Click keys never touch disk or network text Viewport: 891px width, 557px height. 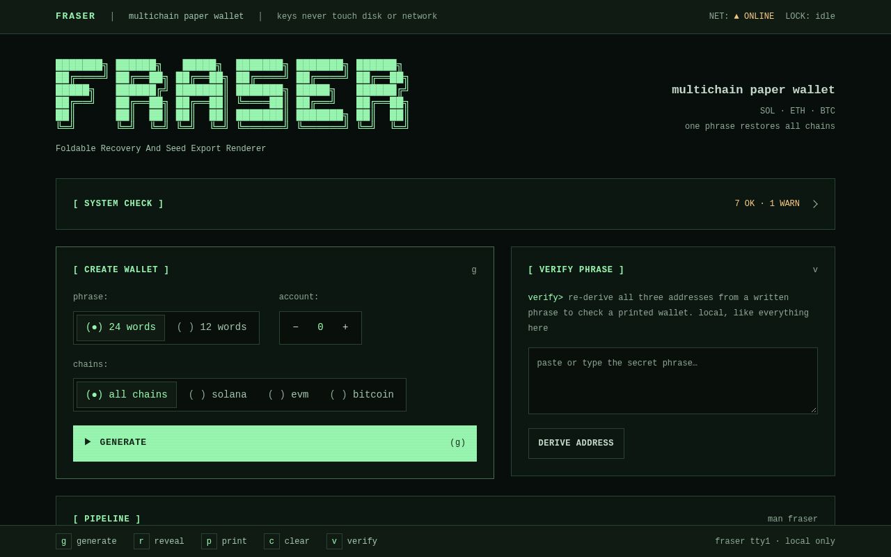(357, 17)
